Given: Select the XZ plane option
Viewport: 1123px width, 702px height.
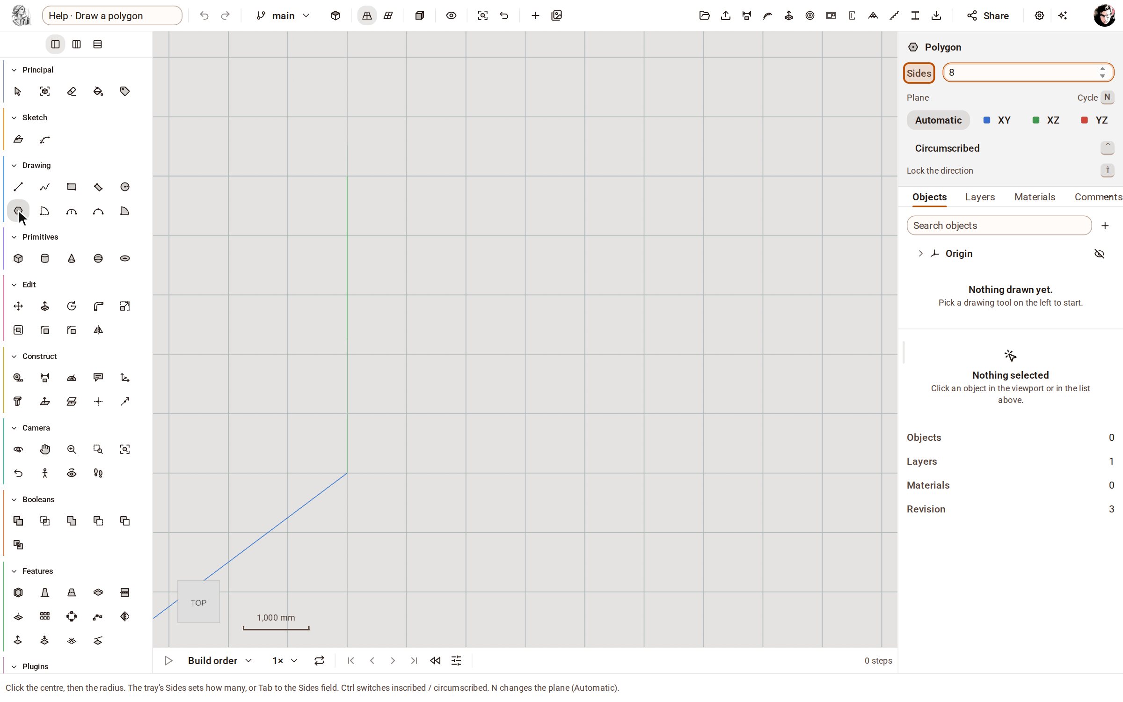Looking at the screenshot, I should [x=1046, y=120].
